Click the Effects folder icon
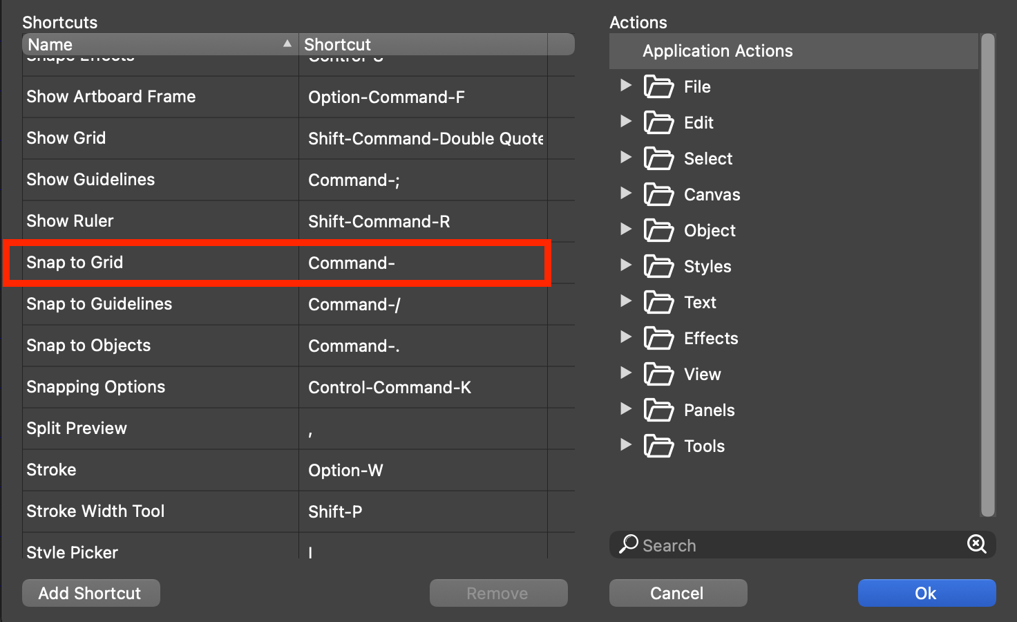 (658, 339)
